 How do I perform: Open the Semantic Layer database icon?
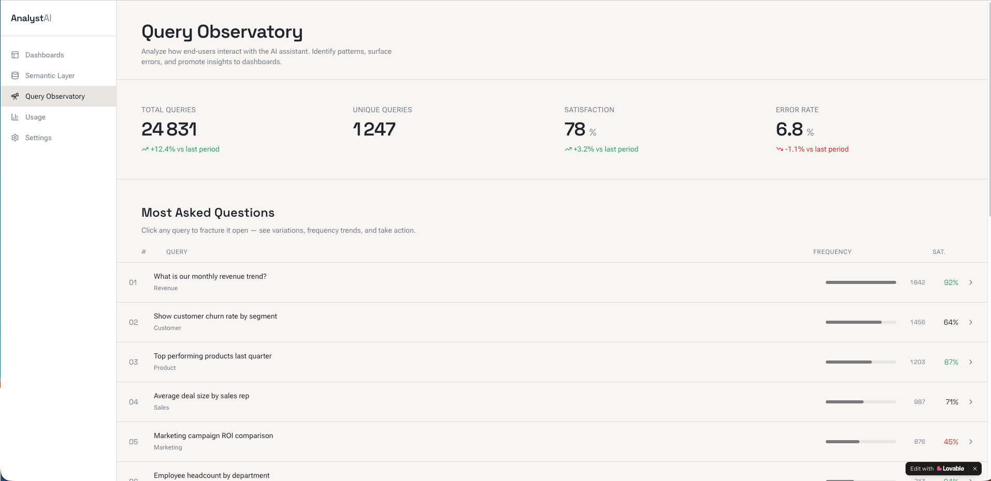[15, 76]
